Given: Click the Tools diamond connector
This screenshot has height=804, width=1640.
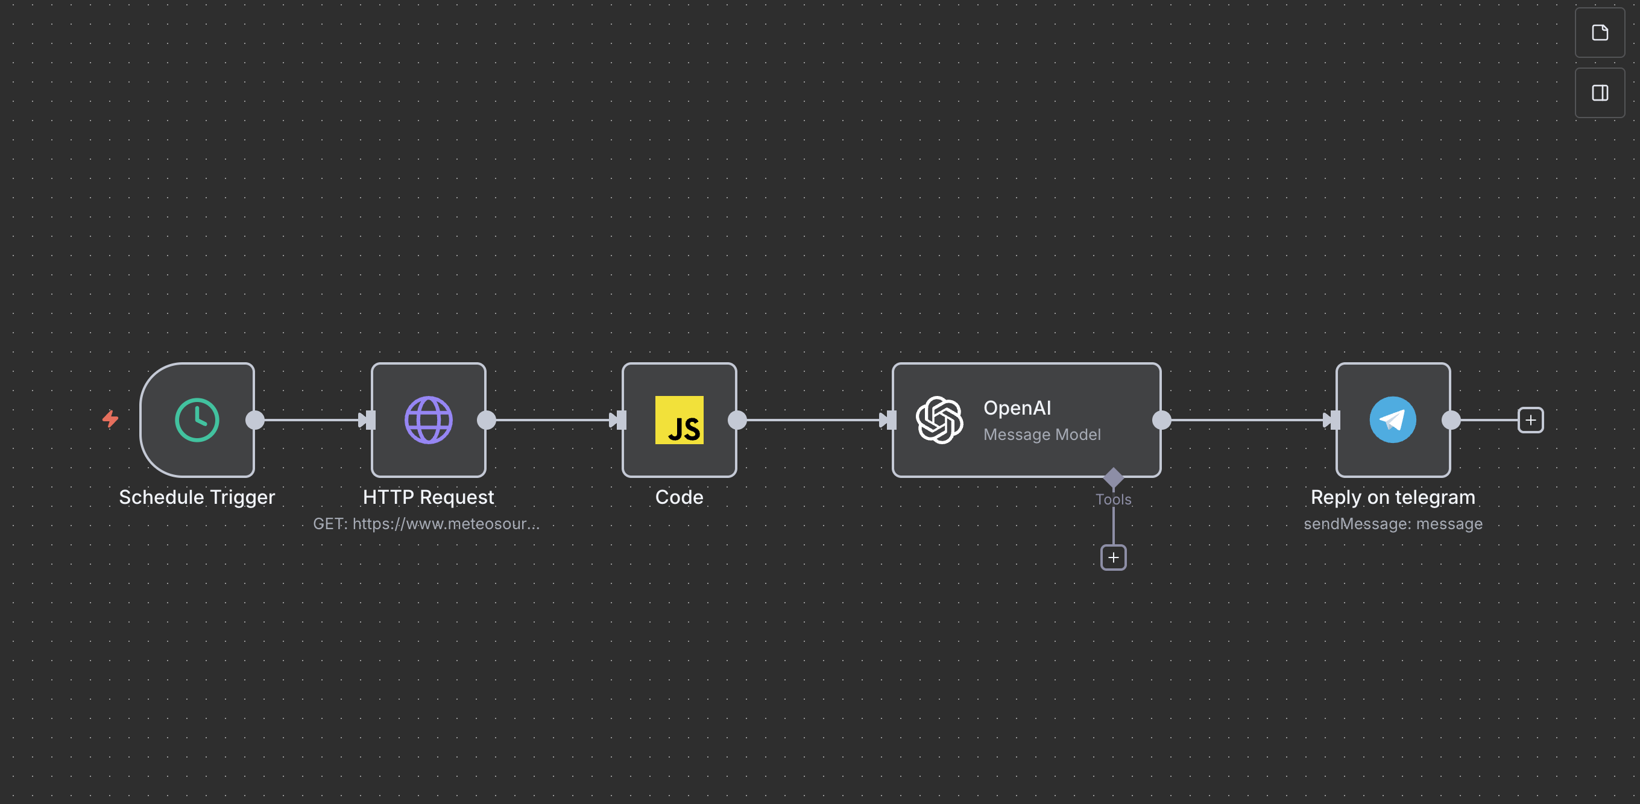Looking at the screenshot, I should [1113, 477].
